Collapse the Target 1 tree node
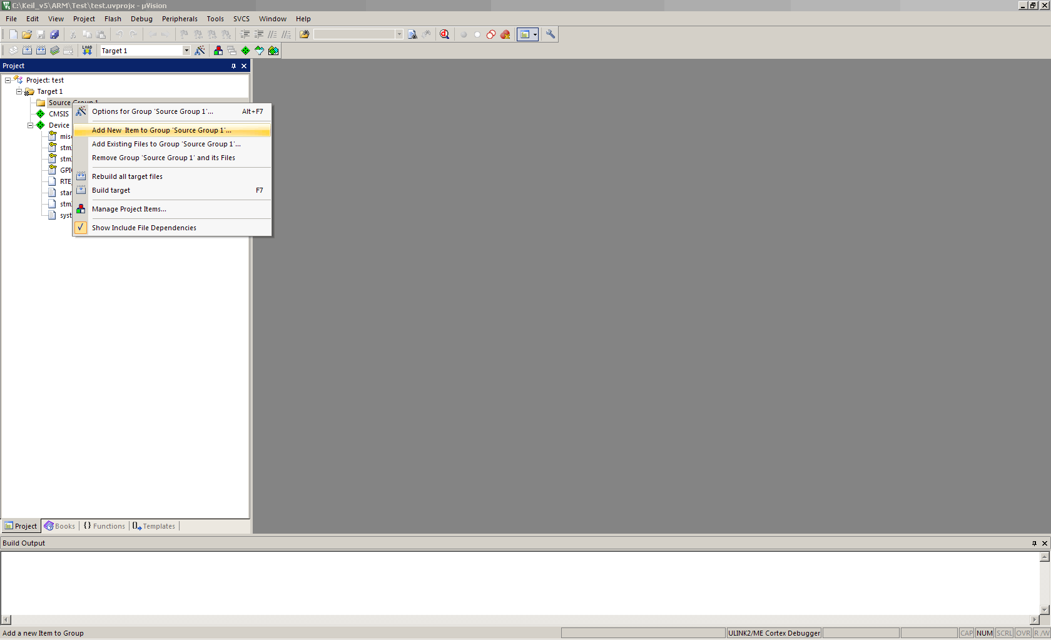 pyautogui.click(x=19, y=91)
